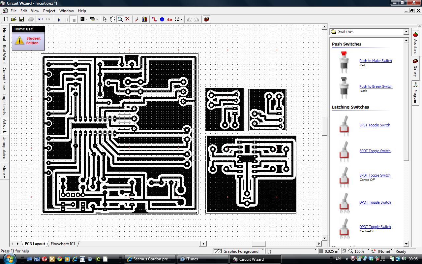Pause the running simulation

click(x=66, y=19)
